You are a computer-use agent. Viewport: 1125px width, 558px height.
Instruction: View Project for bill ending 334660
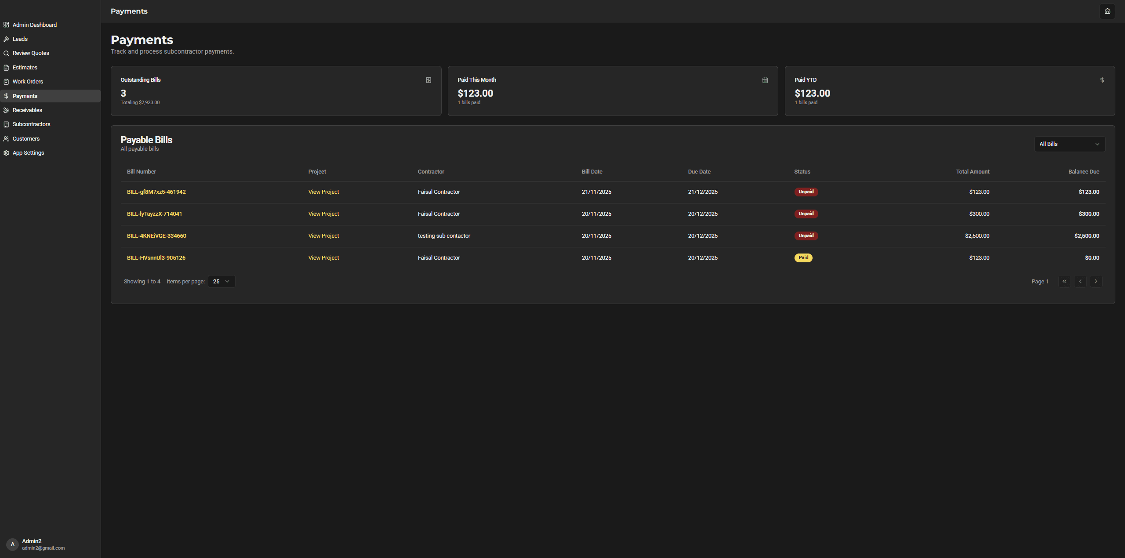[x=323, y=236]
